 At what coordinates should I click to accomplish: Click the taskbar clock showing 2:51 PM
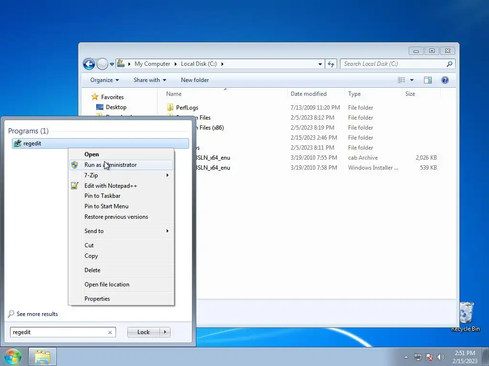(x=465, y=357)
